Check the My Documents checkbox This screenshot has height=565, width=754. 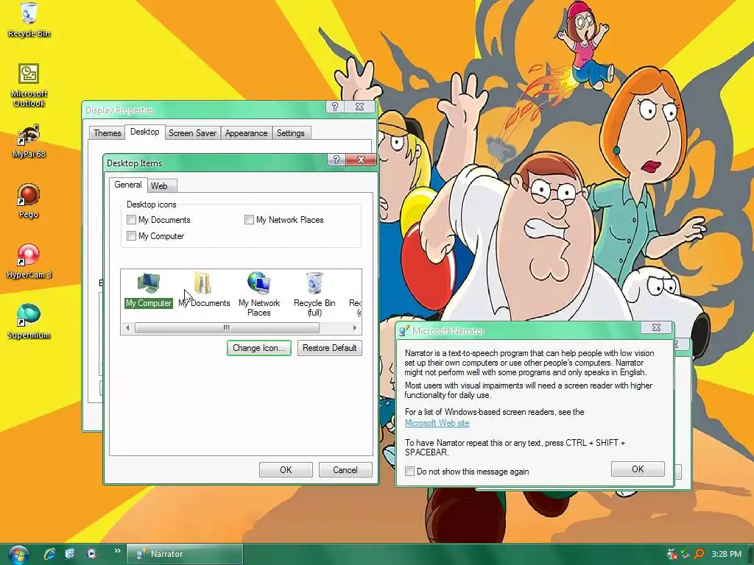pos(131,219)
